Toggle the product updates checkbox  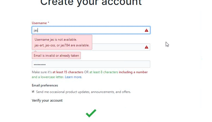pos(33,92)
